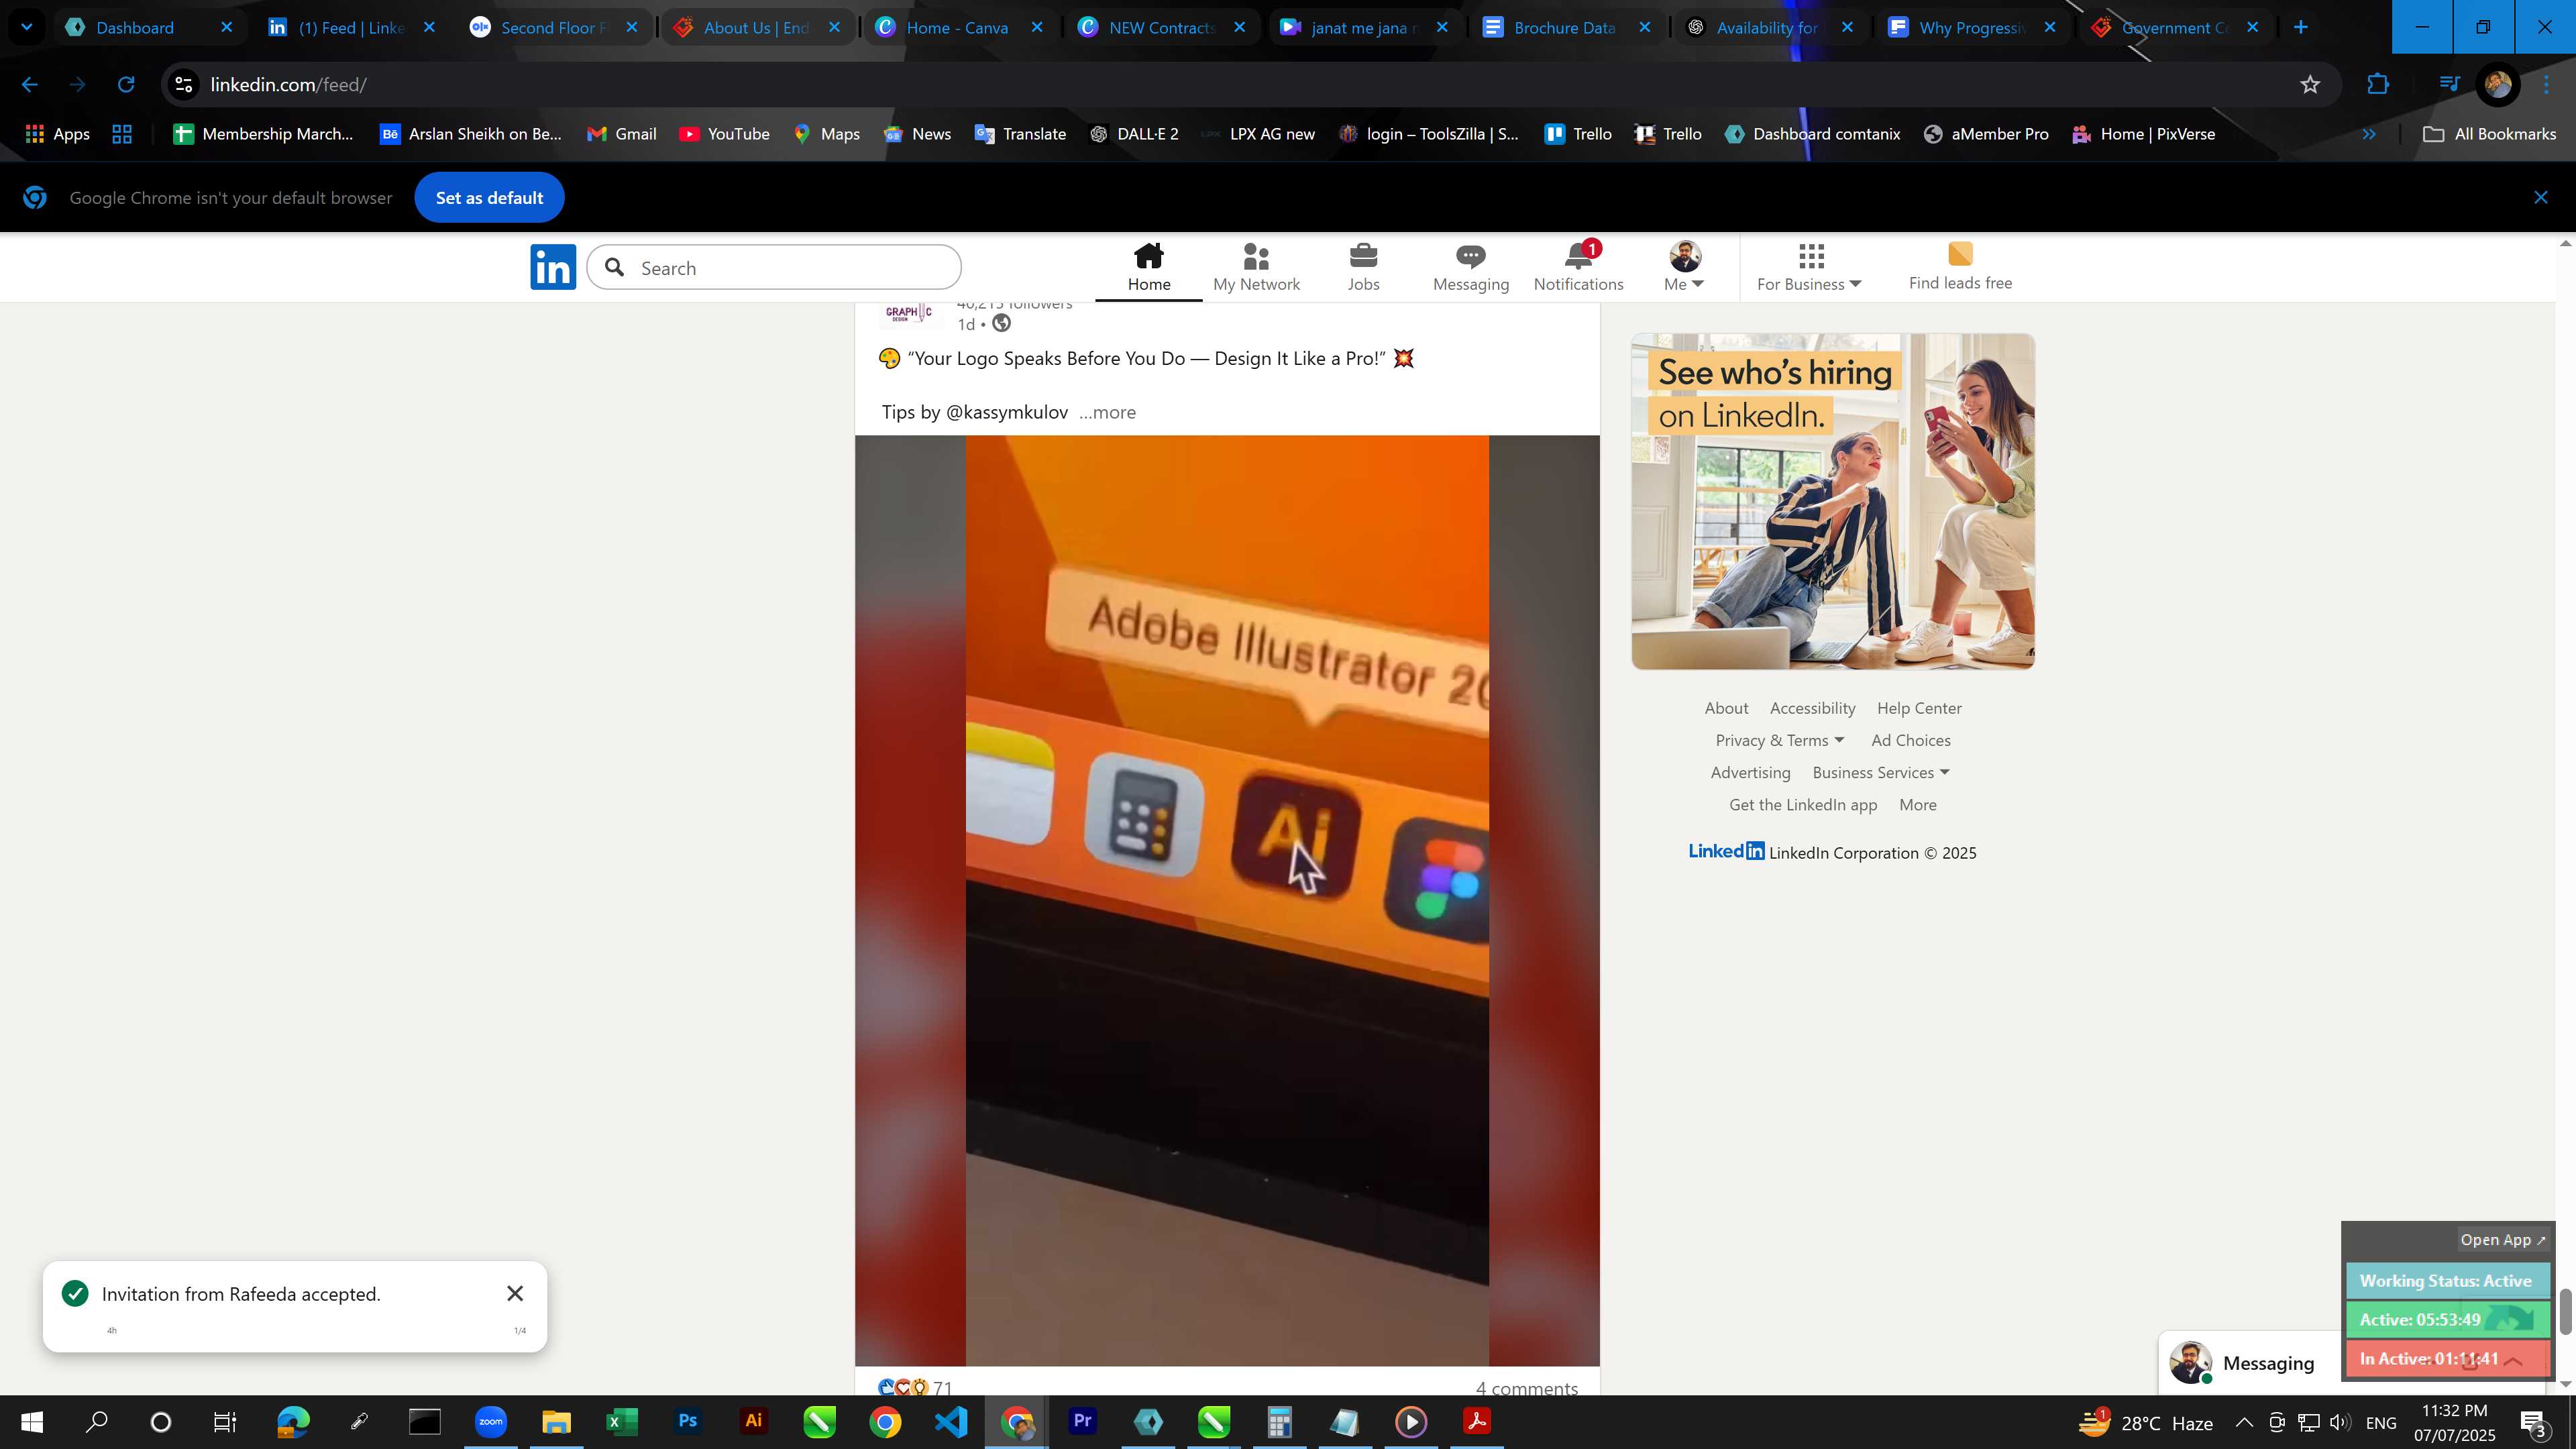Open the All Bookmarks folder
This screenshot has height=1449, width=2576.
coord(2489,134)
